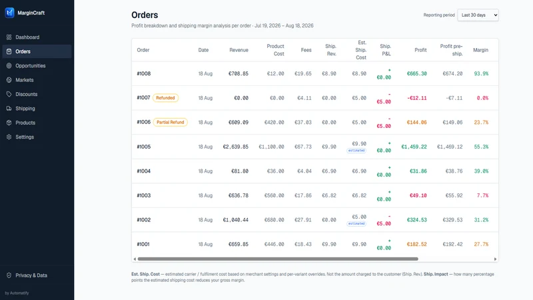Open the Dashboard page
Screen dimensions: 533x300
pyautogui.click(x=37, y=37)
